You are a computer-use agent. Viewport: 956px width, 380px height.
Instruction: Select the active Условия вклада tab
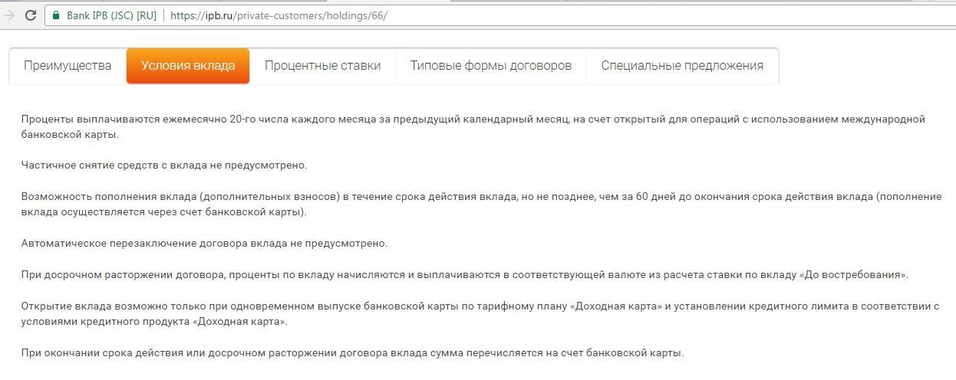tap(188, 66)
